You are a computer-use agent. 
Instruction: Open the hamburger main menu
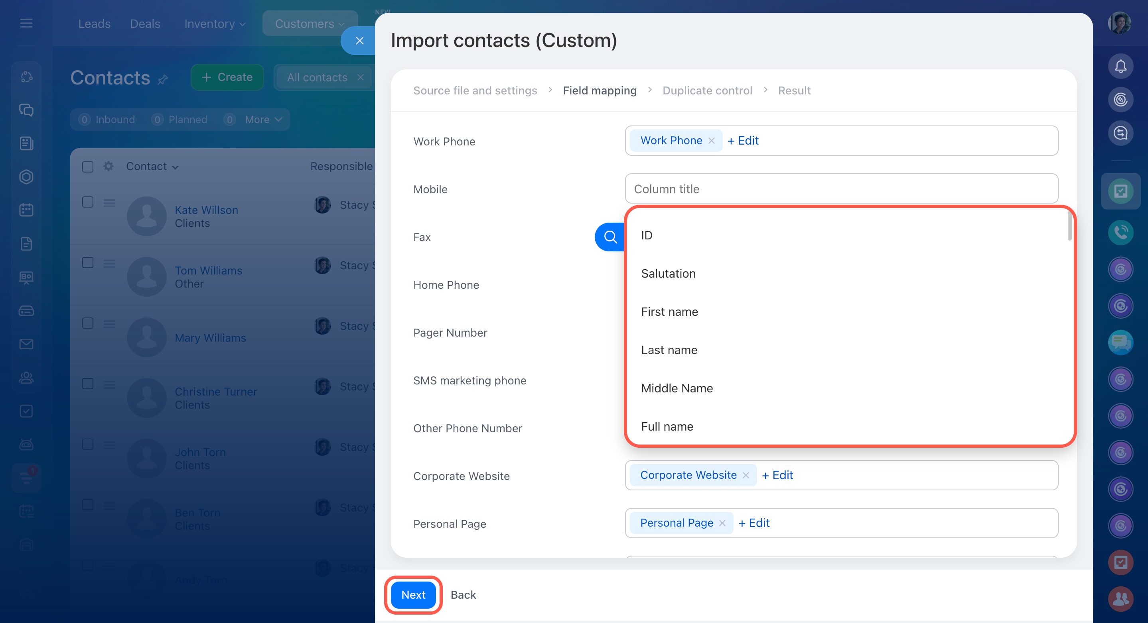tap(26, 23)
